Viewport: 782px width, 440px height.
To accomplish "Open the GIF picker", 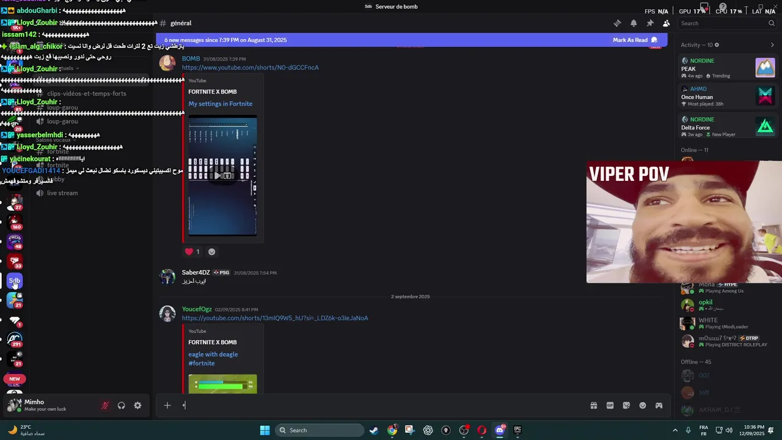I will pos(610,405).
